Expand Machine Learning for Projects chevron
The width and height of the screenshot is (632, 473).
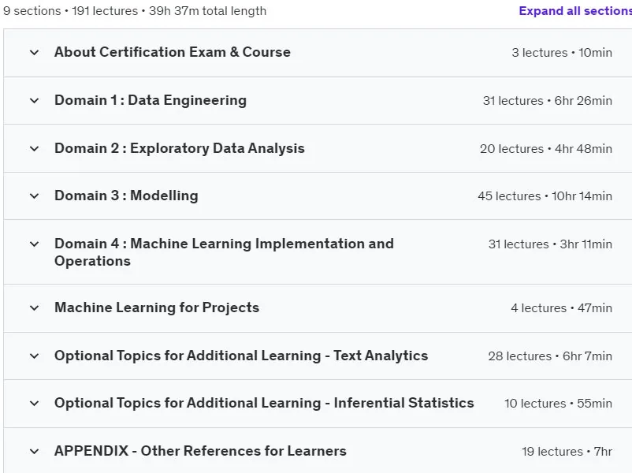click(34, 308)
